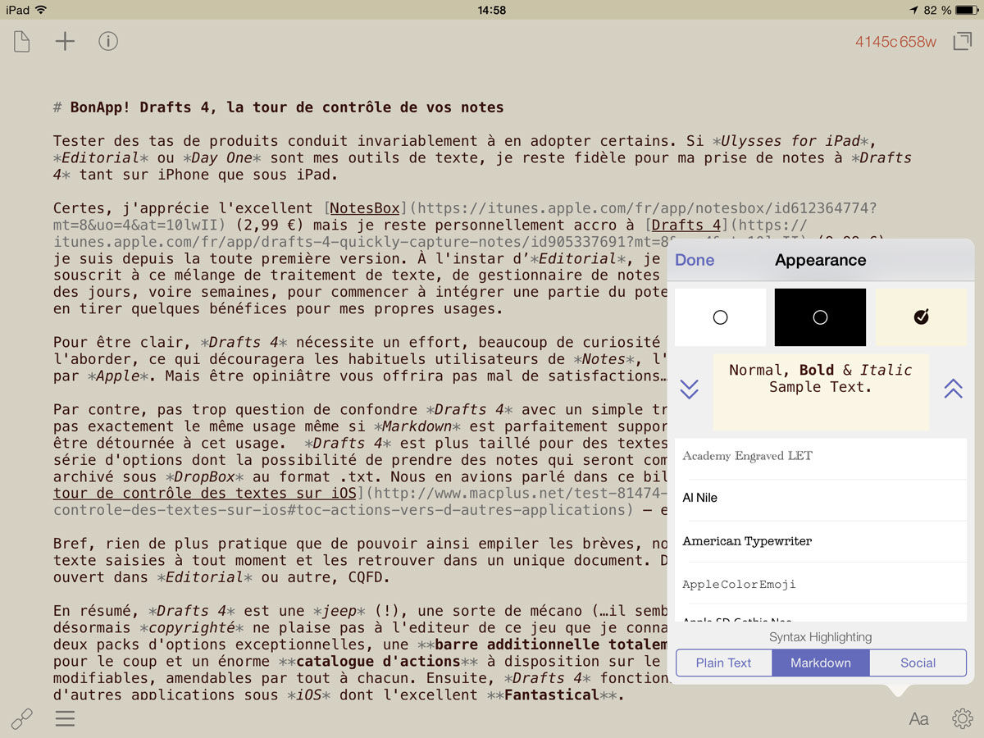This screenshot has height=738, width=984.
Task: Tap Done in Appearance popover
Action: [x=695, y=260]
